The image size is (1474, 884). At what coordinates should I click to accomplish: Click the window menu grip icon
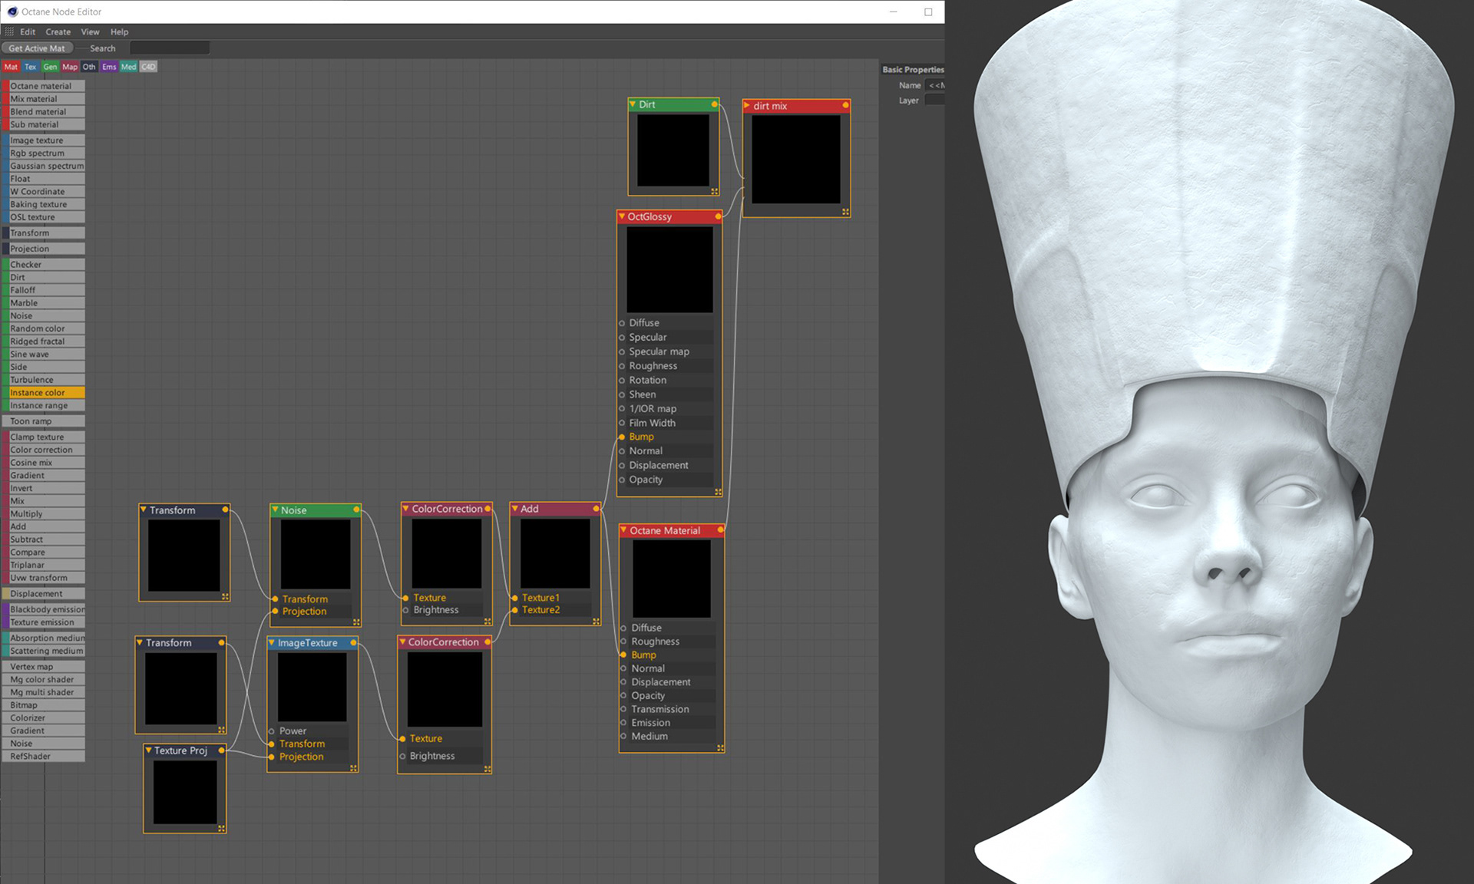tap(9, 31)
